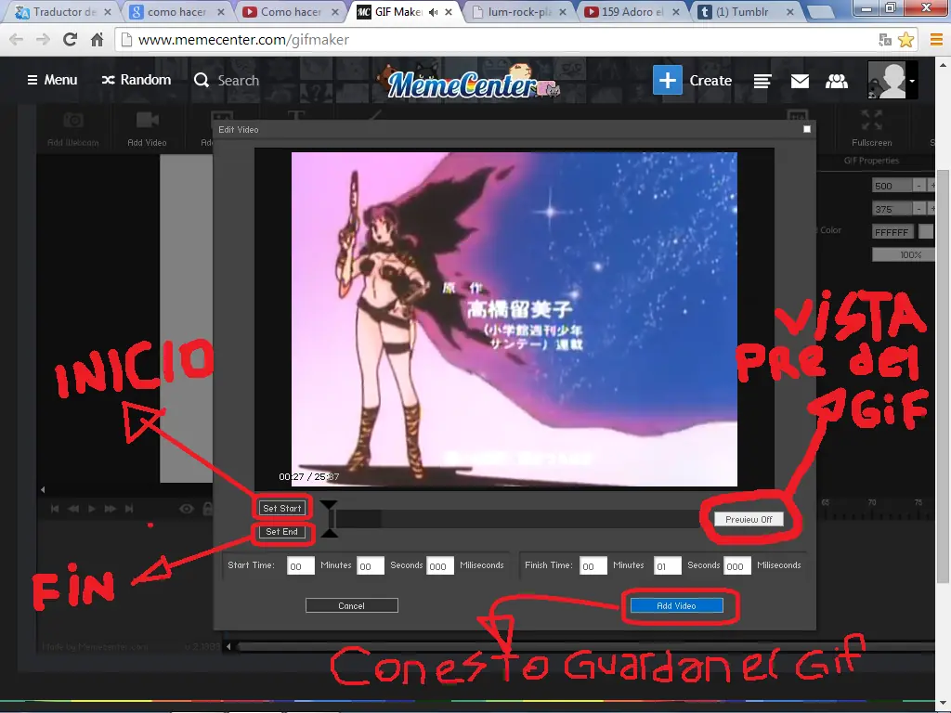
Task: Click the video preview frame
Action: [515, 319]
